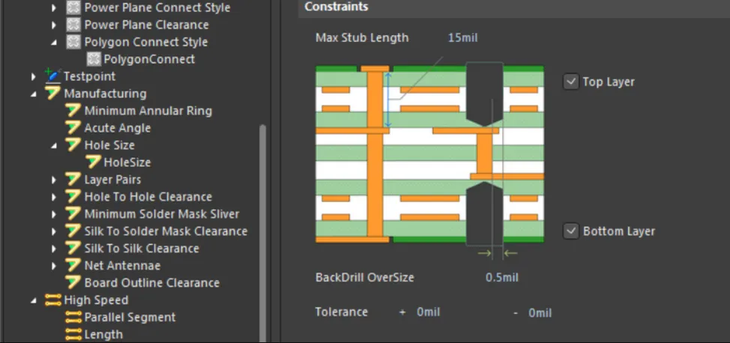Expand the Power Plane Clearance node
The width and height of the screenshot is (730, 343).
[54, 25]
